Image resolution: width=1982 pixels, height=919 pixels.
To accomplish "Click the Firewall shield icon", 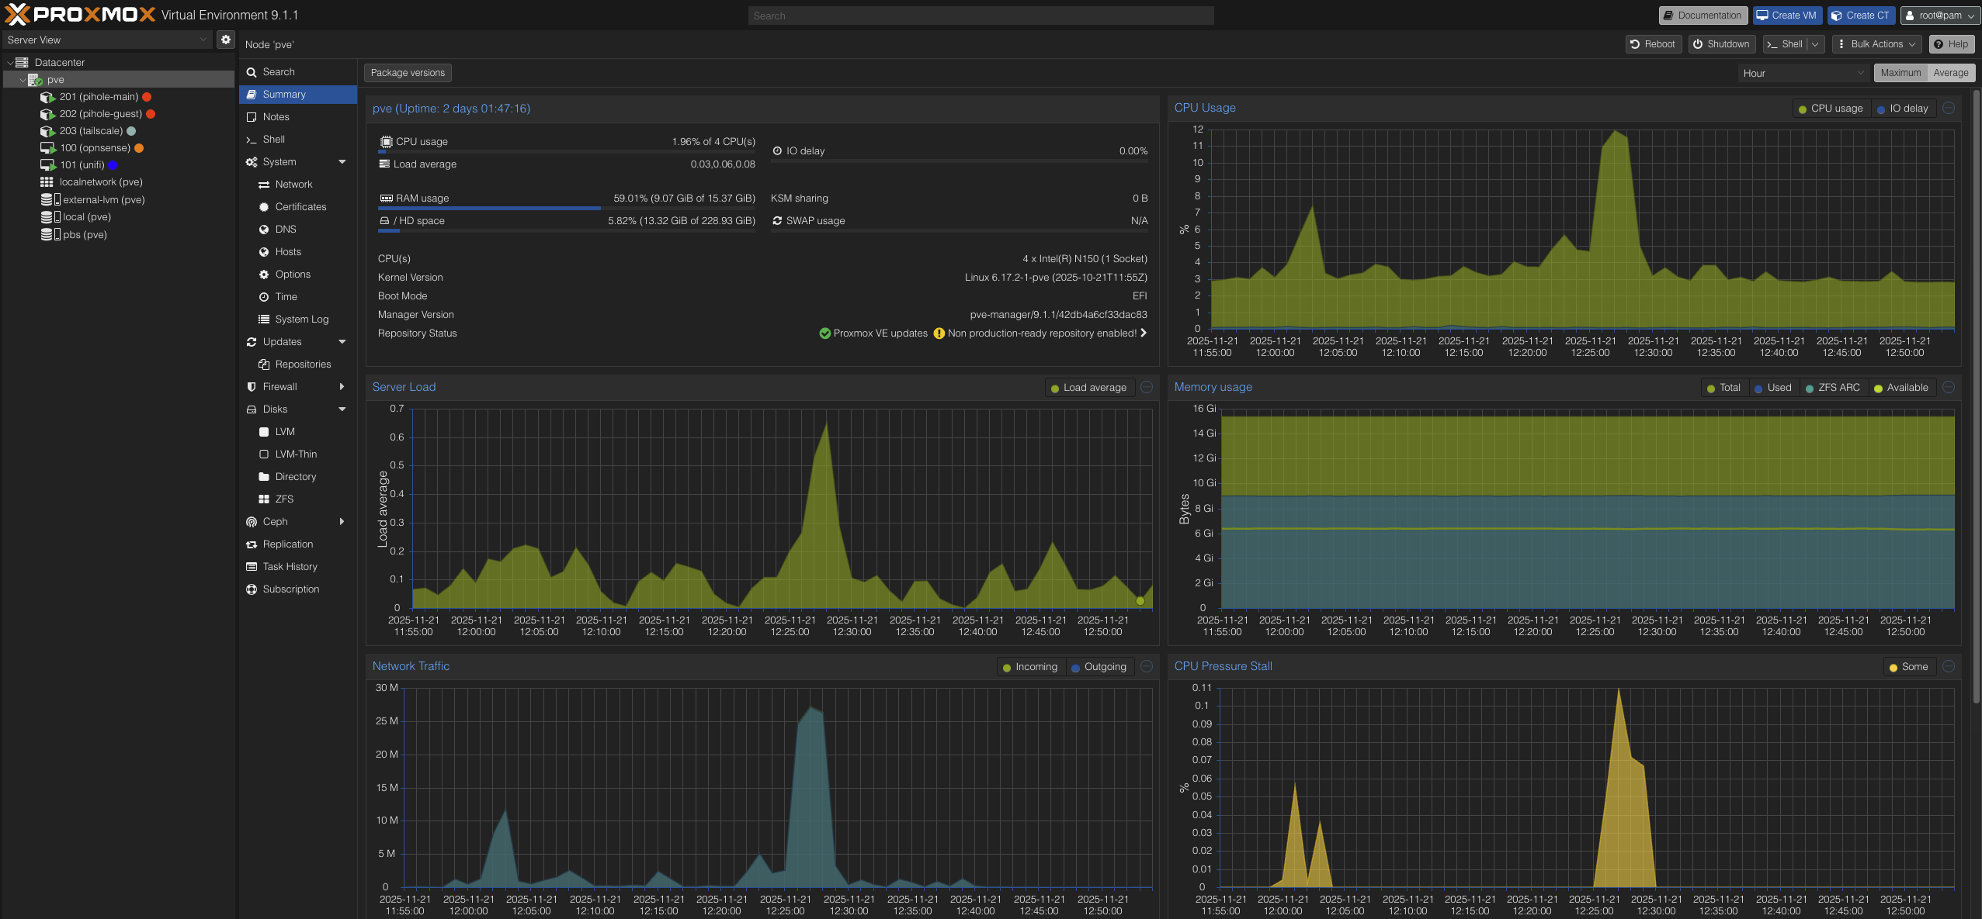I will 252,387.
